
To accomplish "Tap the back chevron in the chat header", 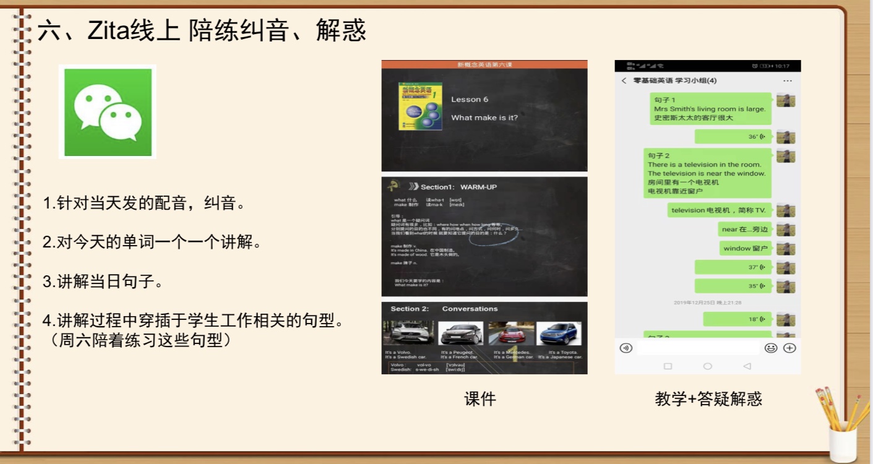I will tap(624, 81).
